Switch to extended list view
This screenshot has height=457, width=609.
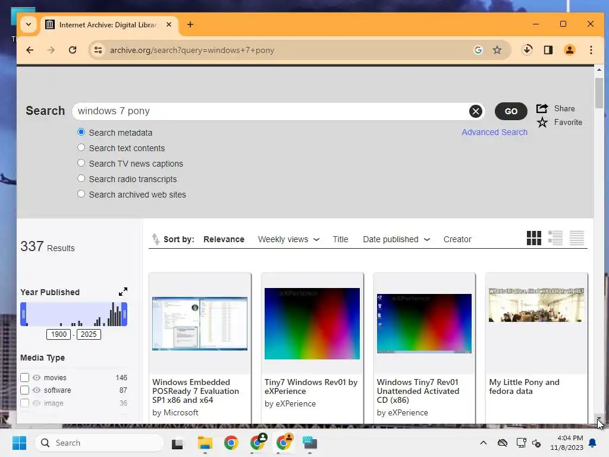click(x=555, y=238)
